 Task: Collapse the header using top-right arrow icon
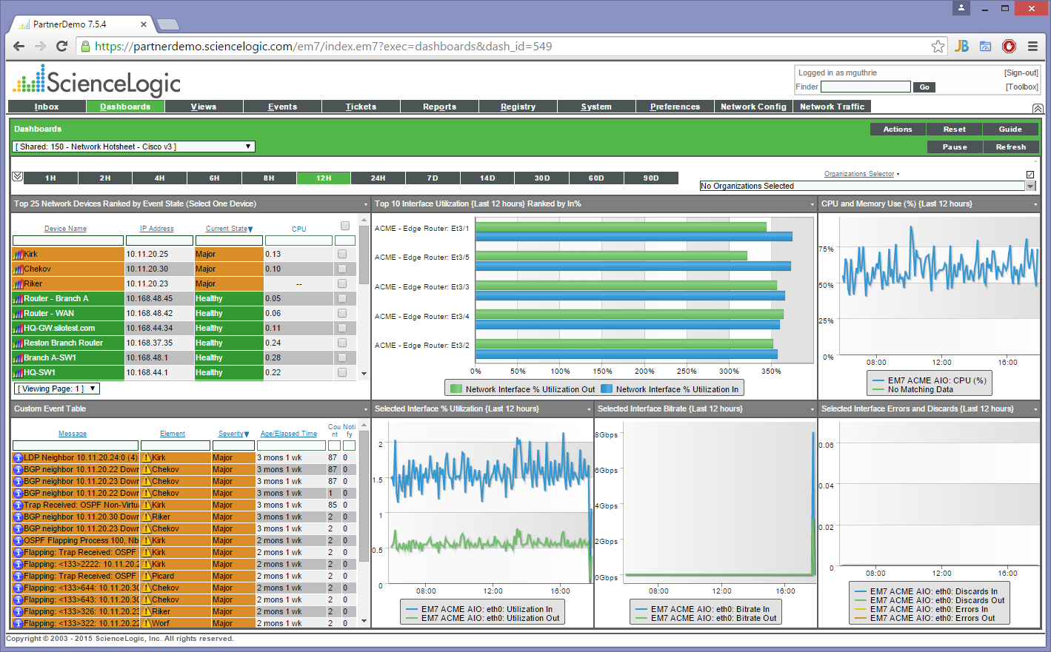pos(1038,109)
